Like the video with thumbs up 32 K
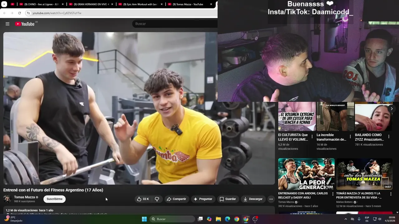 [143, 199]
